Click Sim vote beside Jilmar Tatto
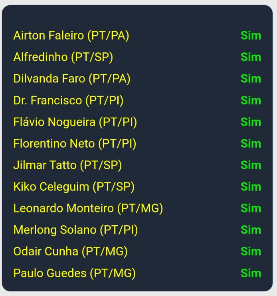Viewport: 277px width, 296px height. tap(251, 165)
